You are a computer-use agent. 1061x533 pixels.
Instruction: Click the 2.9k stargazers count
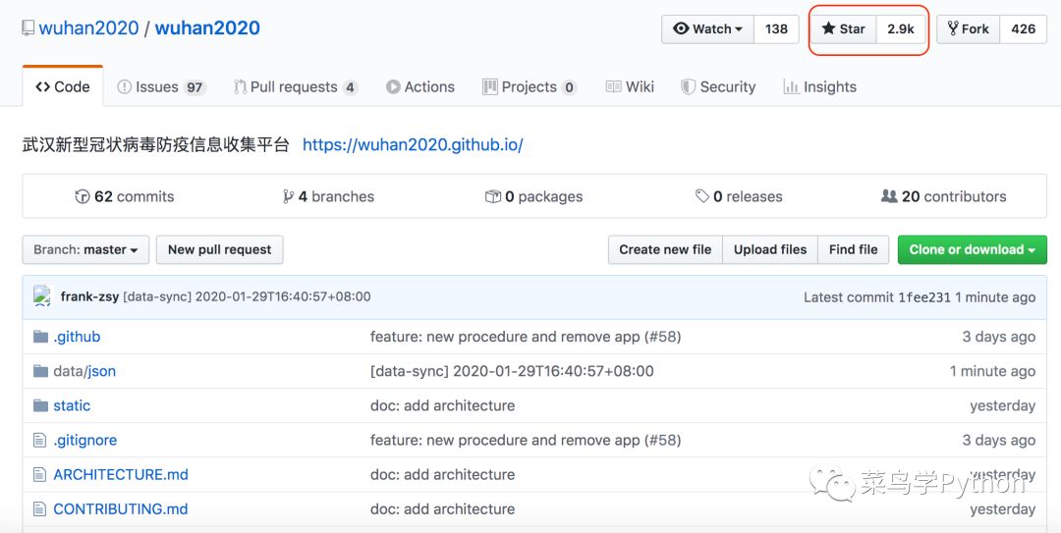(x=901, y=29)
